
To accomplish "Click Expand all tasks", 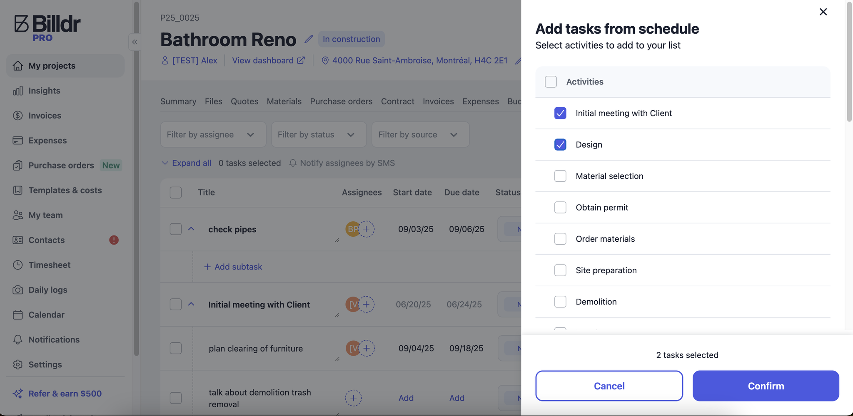I will (x=186, y=163).
